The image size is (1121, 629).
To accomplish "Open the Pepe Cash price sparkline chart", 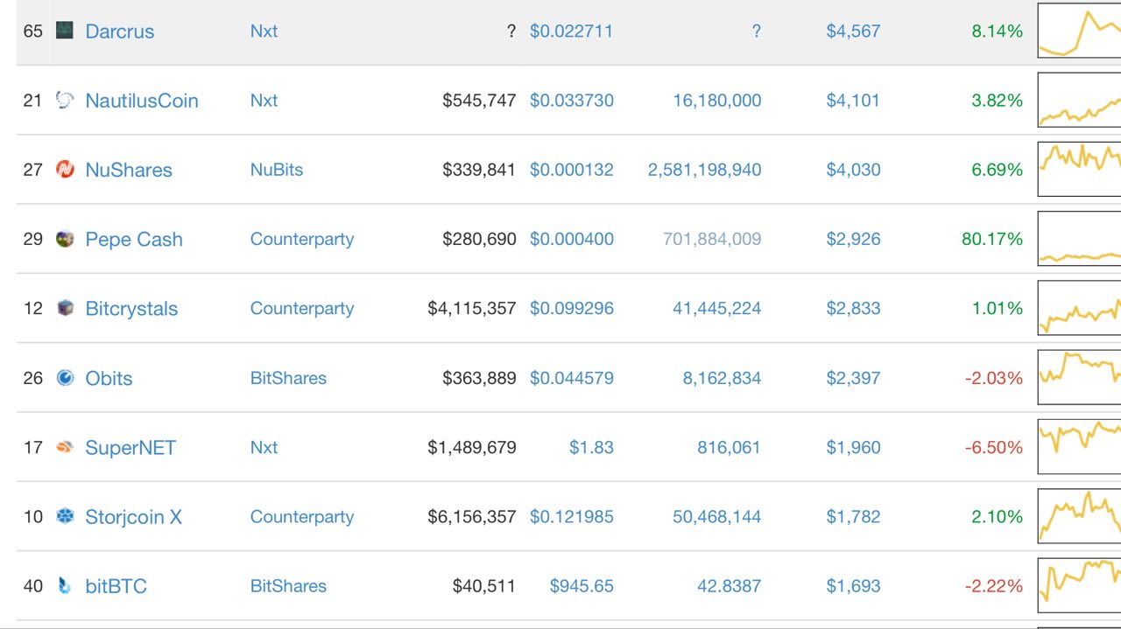I will [x=1079, y=239].
